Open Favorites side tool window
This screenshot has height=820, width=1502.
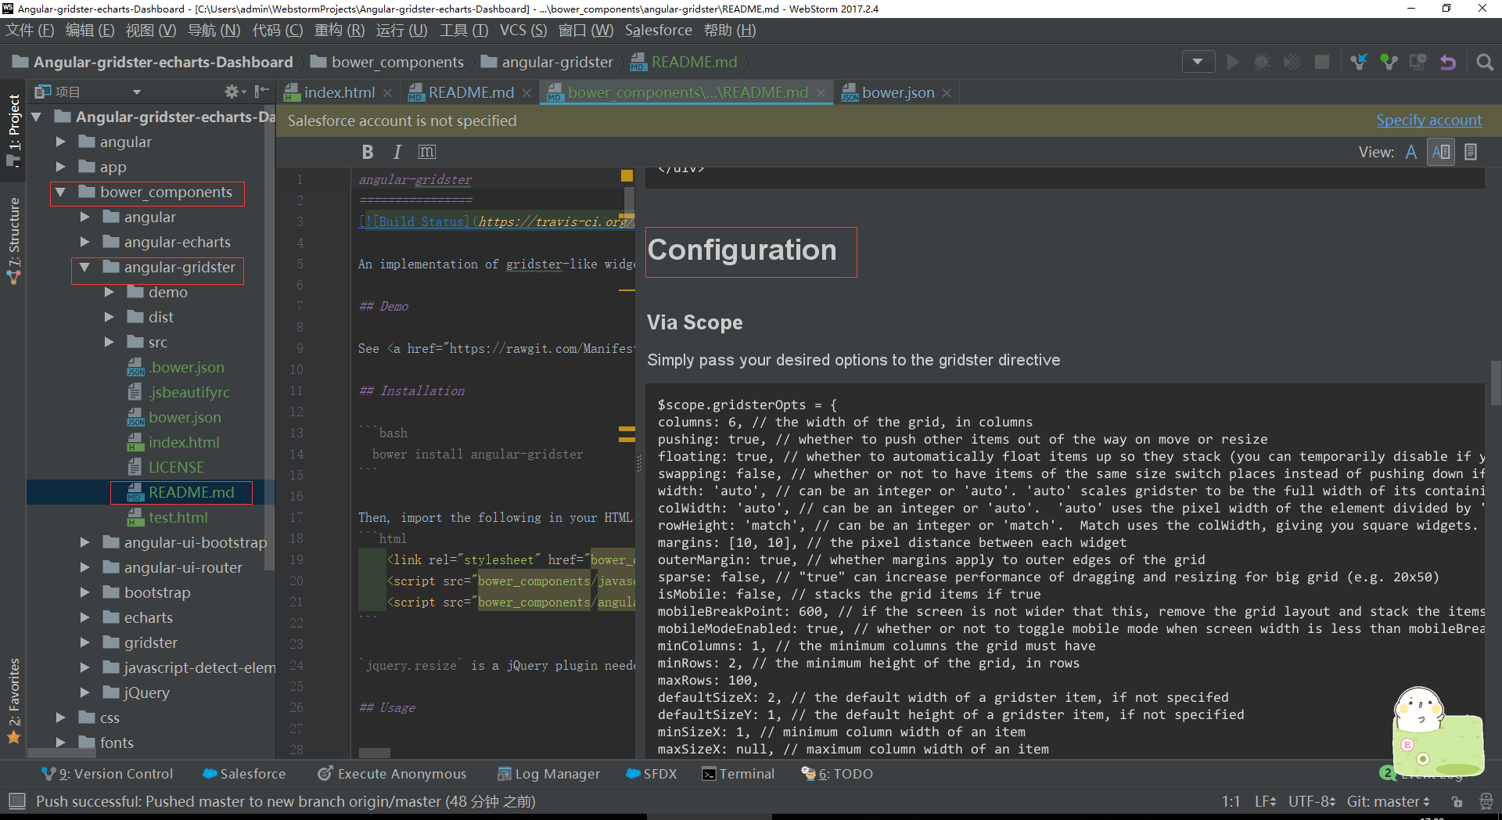pyautogui.click(x=13, y=701)
